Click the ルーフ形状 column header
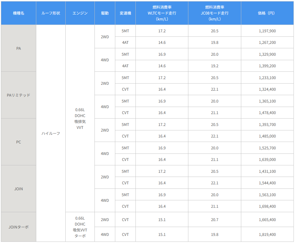The height and width of the screenshot is (243, 295). (51, 13)
